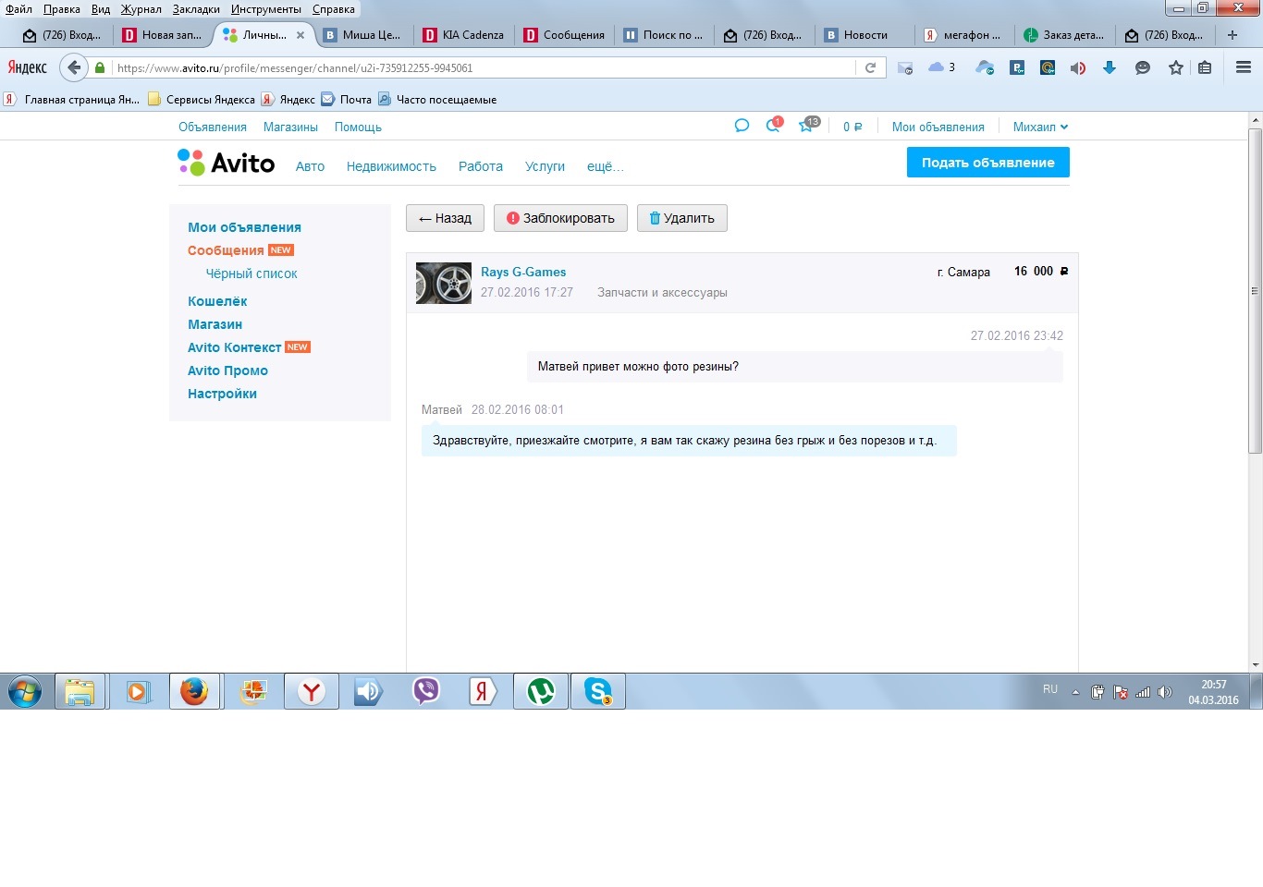Click the Avito logo
Viewport: 1263px width, 887px height.
227,163
